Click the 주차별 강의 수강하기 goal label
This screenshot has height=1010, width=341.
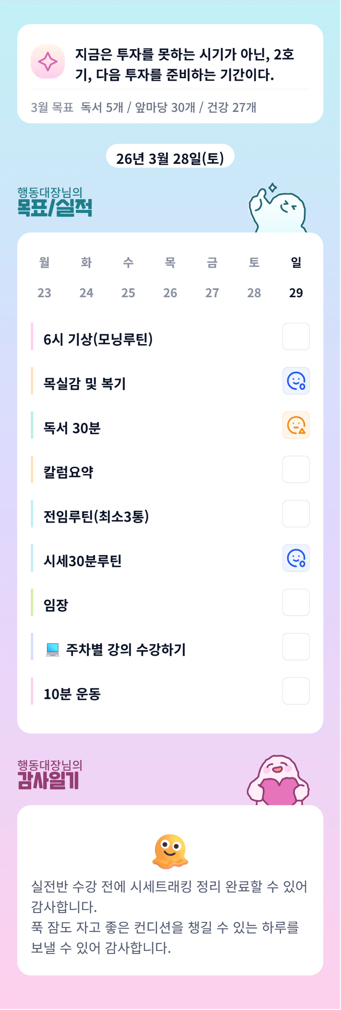point(126,649)
